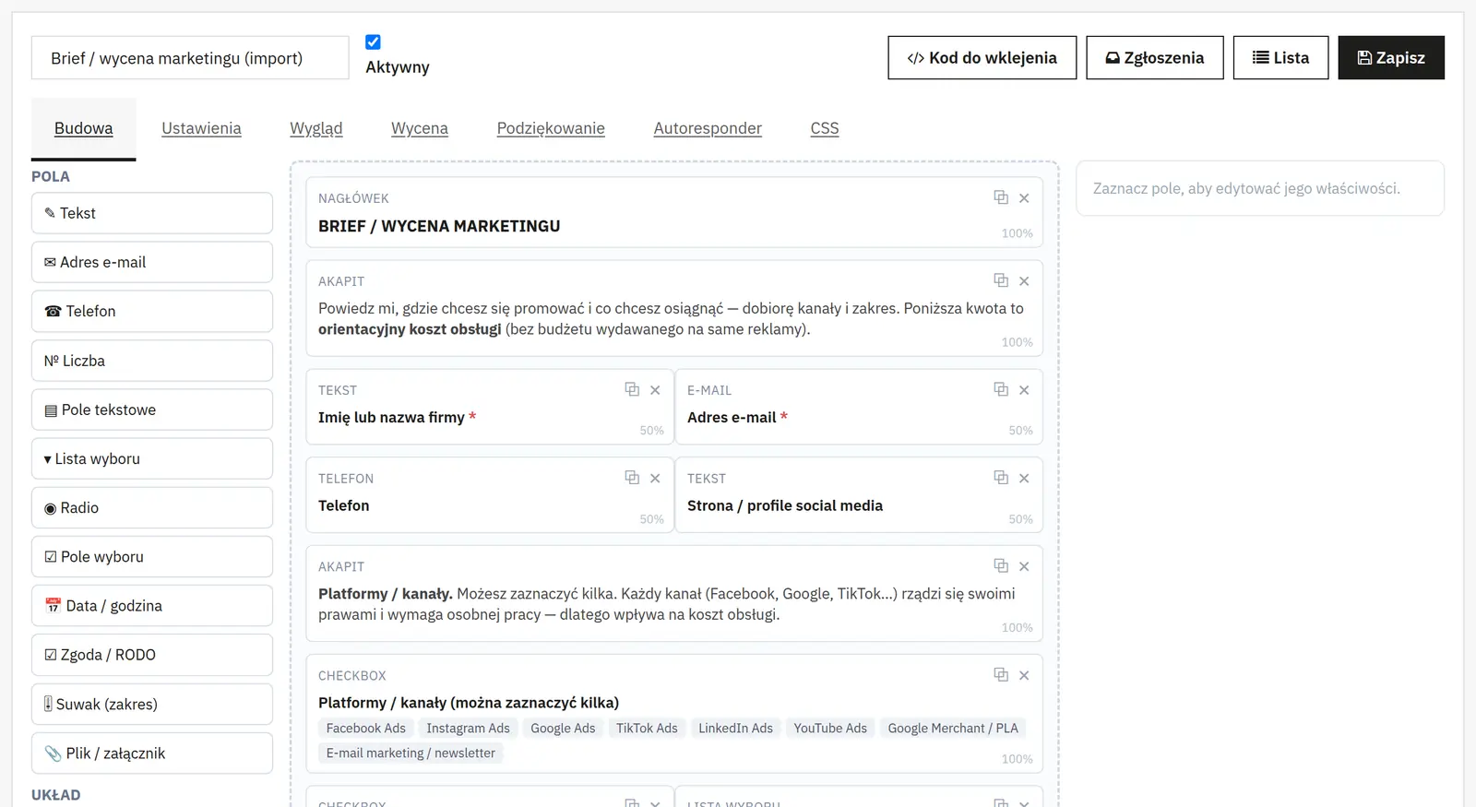Duplicate the 'Adres e-mail' form field
The height and width of the screenshot is (807, 1476).
[1001, 389]
